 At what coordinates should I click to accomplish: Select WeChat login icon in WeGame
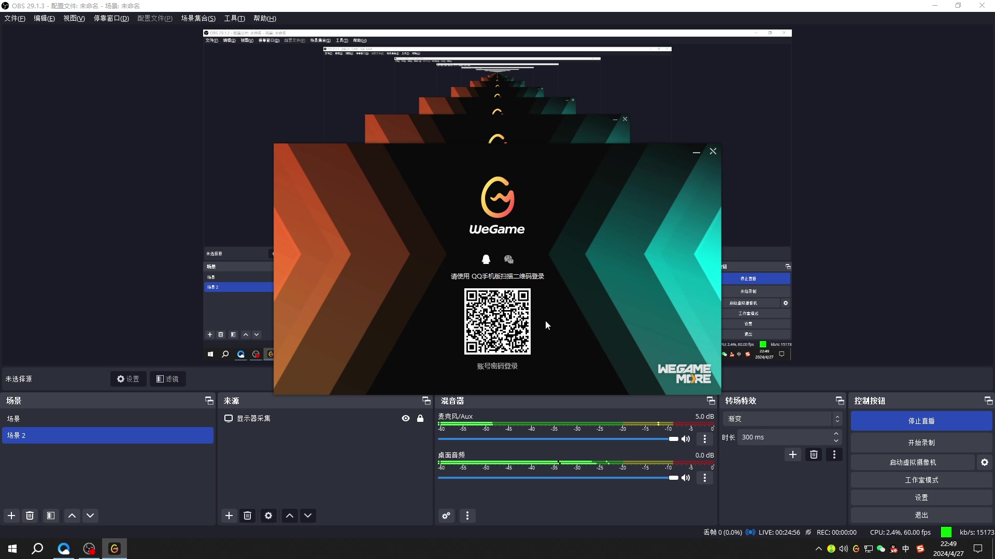point(508,259)
